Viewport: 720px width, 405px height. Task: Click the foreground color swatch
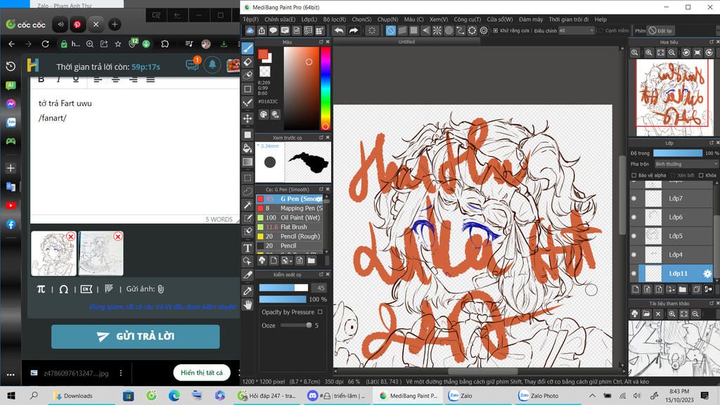click(x=263, y=55)
